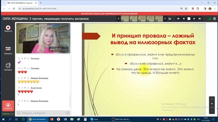Click the browser tab СИЛА ЖЕНЩИНЫ
Screen dimensions: 218x122
click(22, 3)
